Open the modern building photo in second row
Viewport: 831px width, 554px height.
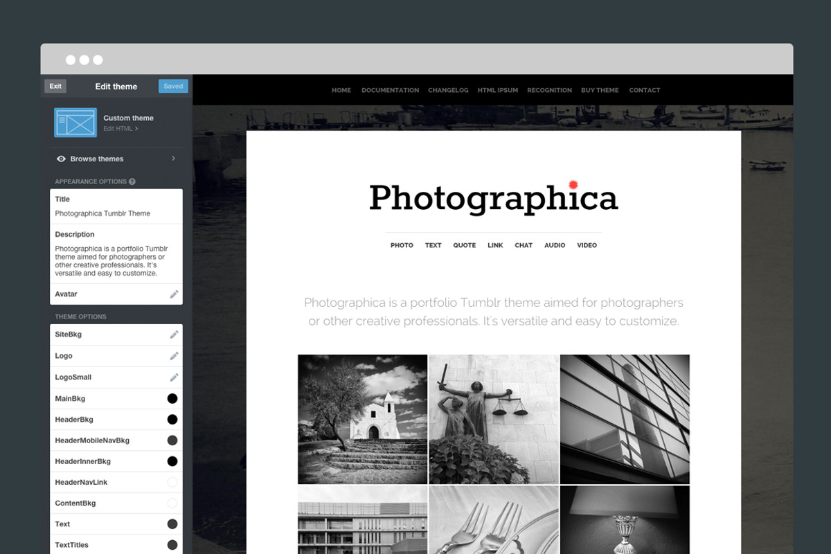[363, 520]
